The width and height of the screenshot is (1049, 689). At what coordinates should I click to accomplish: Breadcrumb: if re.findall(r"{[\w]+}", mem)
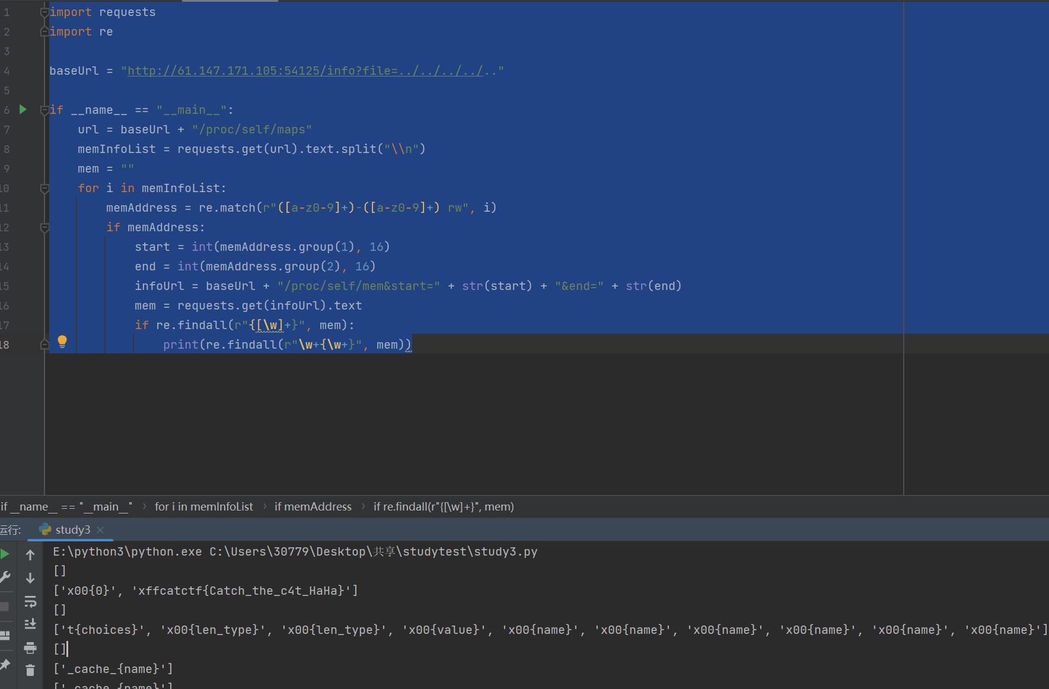pos(444,506)
